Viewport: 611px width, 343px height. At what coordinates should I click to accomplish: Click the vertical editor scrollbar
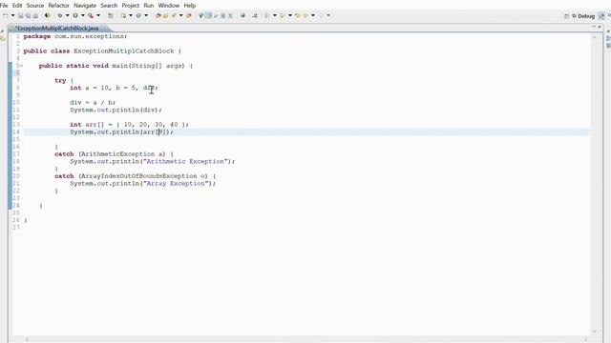595,183
